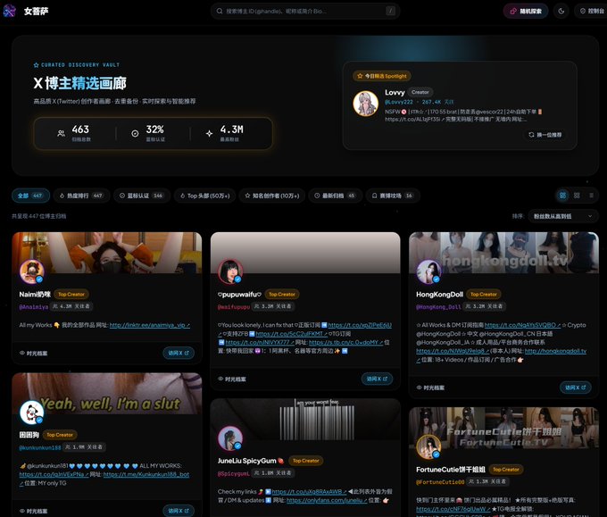The width and height of the screenshot is (607, 517).
Task: Select the 最新归档 filter tab
Action: [336, 196]
